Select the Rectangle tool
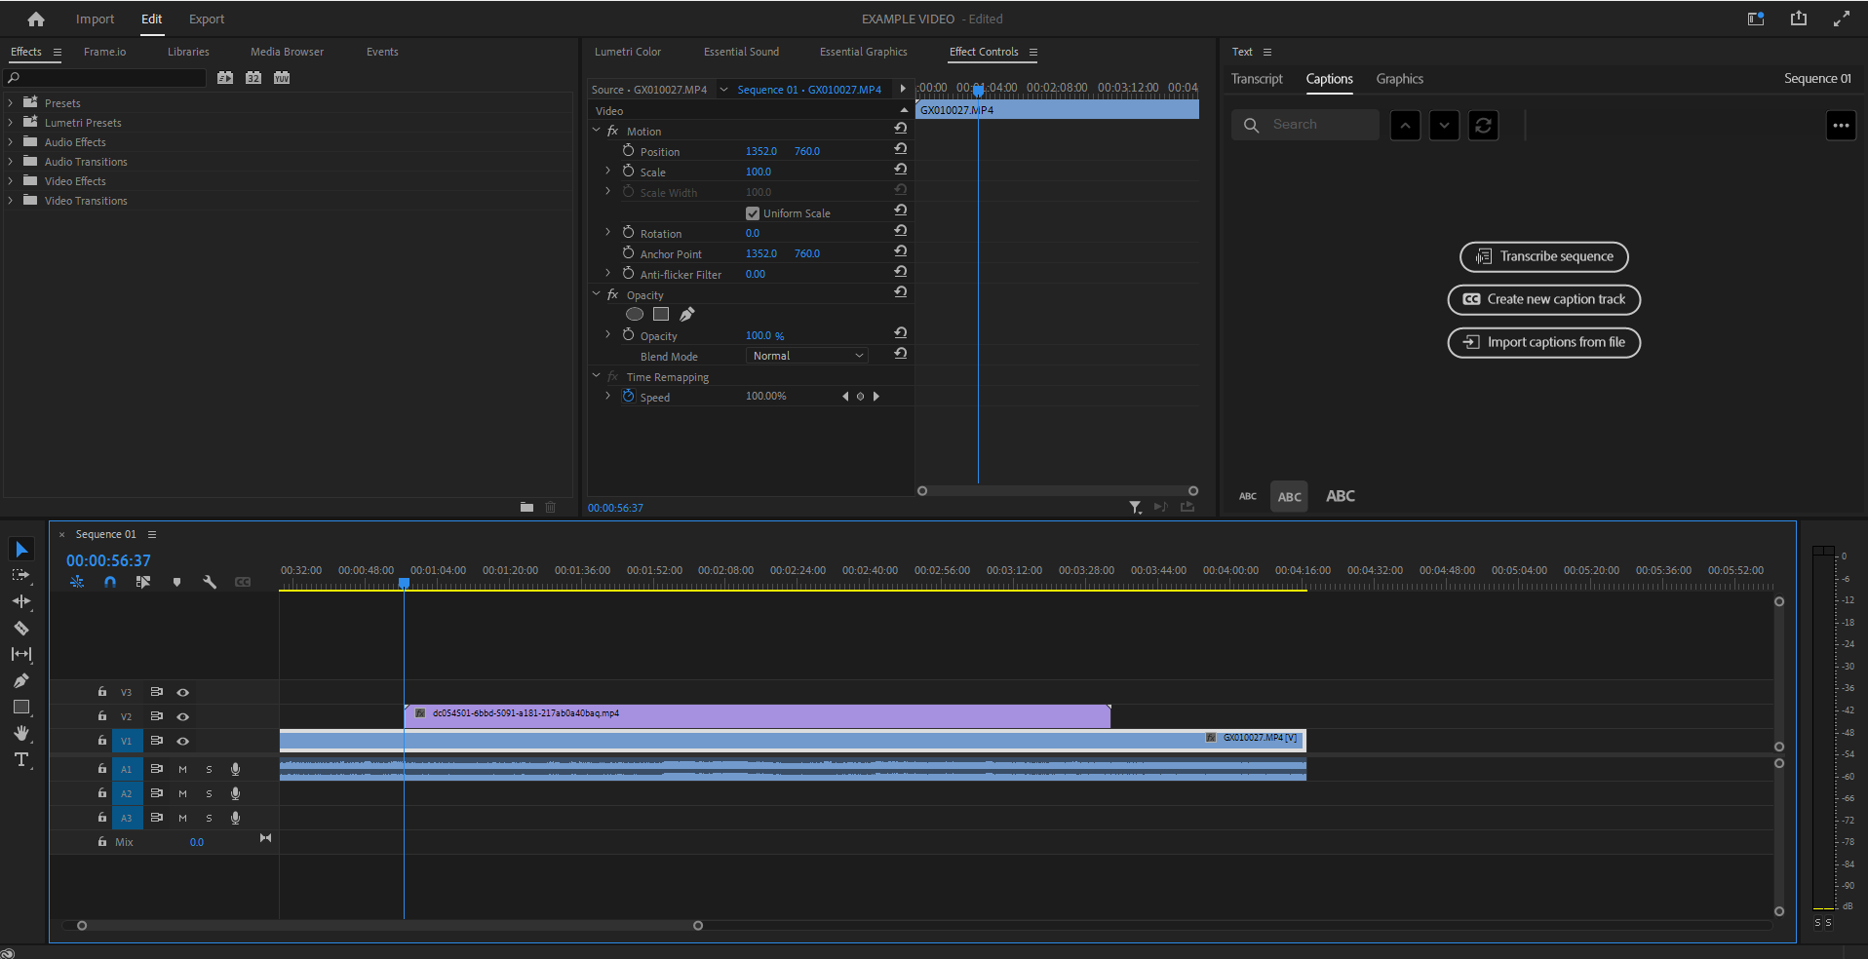 21,708
